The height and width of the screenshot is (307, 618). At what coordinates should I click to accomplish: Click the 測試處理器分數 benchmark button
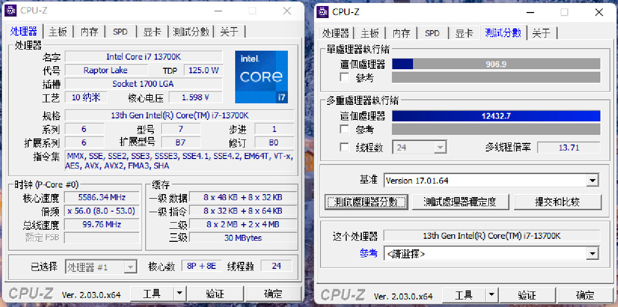[x=366, y=202]
